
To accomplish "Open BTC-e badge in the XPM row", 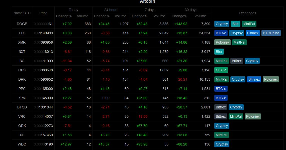I will [221, 98].
